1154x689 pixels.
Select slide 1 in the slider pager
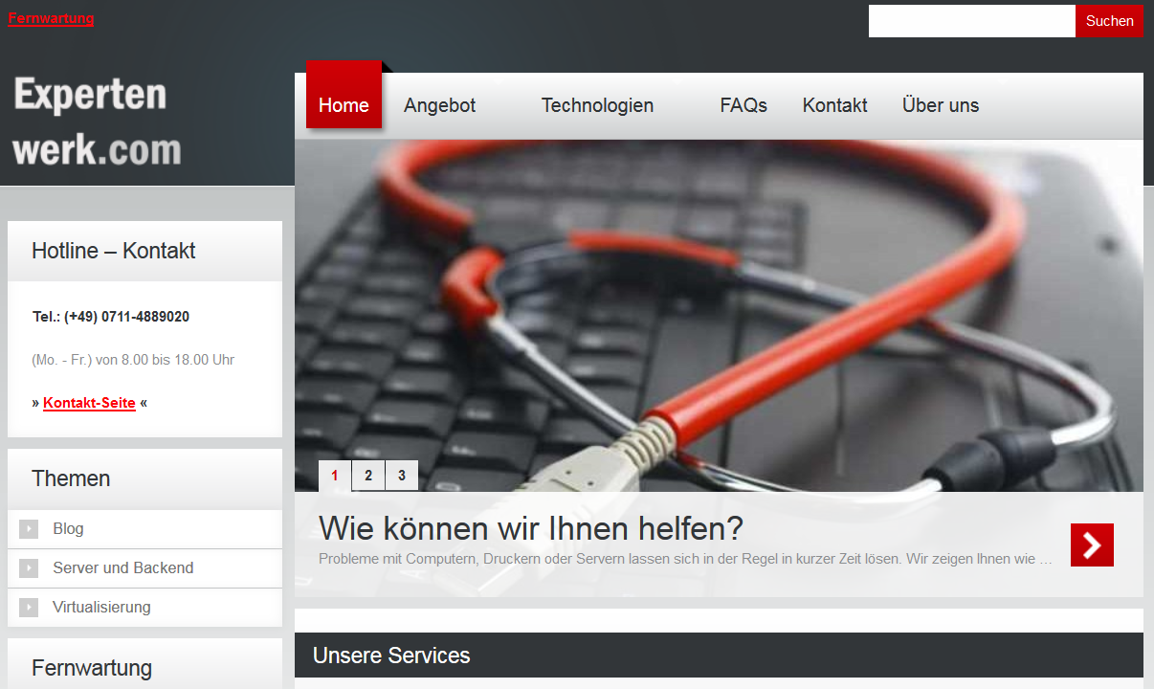(335, 476)
